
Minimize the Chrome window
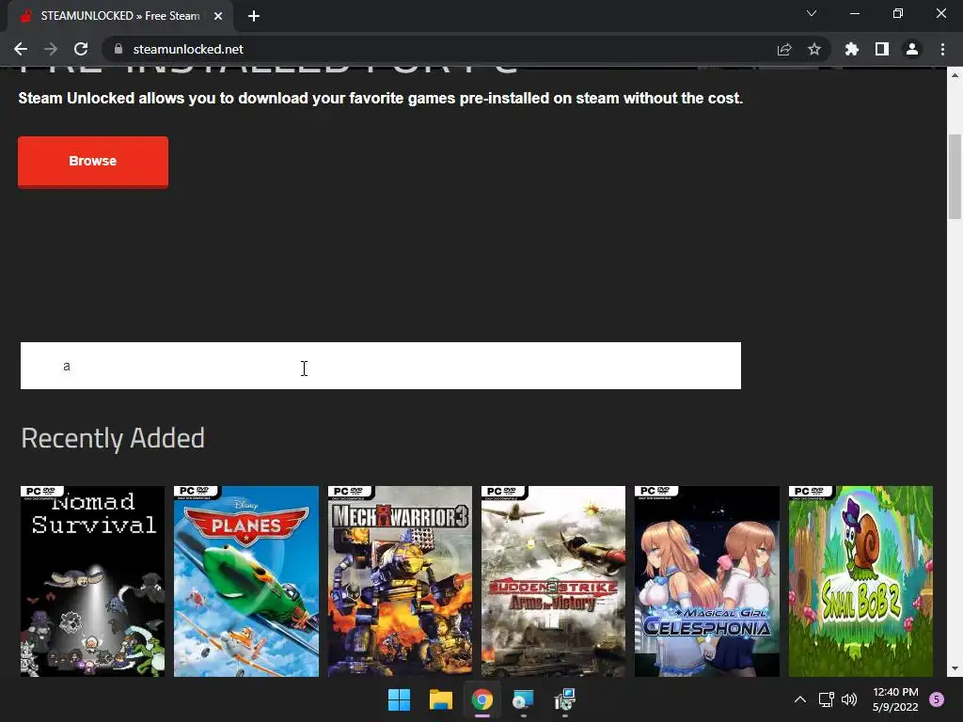tap(855, 13)
